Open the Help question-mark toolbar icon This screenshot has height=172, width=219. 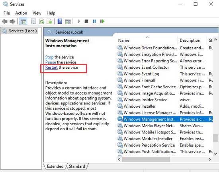(x=60, y=21)
